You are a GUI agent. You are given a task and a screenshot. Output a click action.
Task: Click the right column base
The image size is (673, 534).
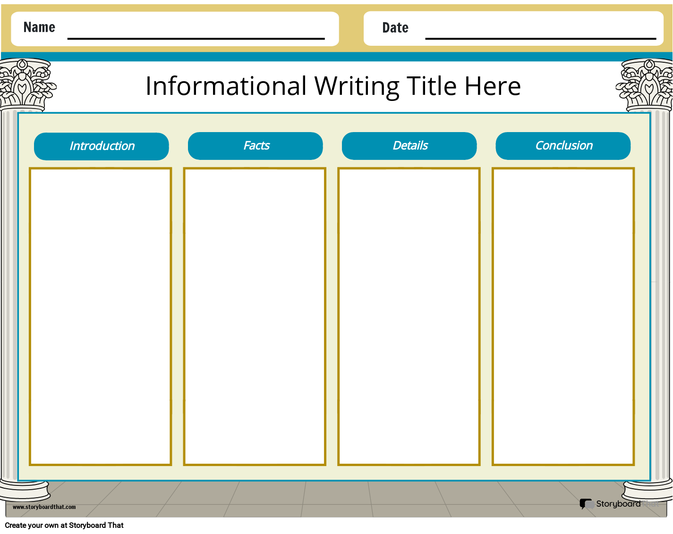(x=648, y=491)
